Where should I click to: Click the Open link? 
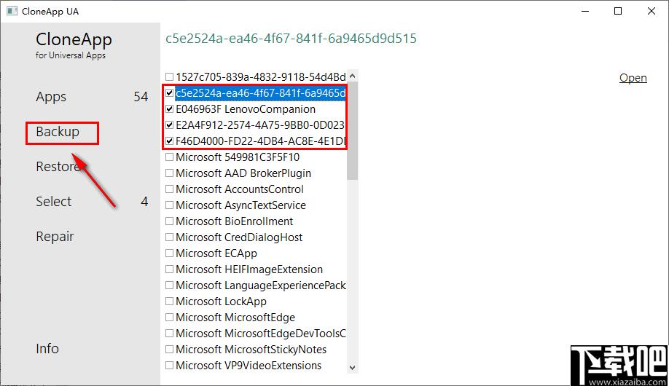[633, 78]
